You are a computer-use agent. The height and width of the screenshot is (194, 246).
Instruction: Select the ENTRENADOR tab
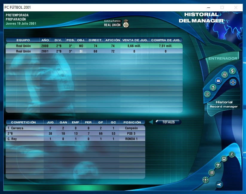[223, 59]
